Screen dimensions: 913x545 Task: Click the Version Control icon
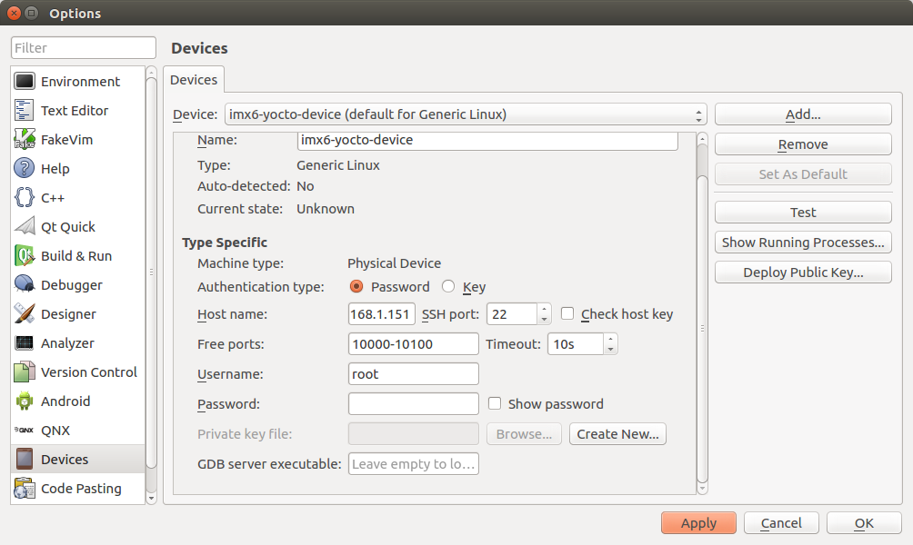[25, 372]
